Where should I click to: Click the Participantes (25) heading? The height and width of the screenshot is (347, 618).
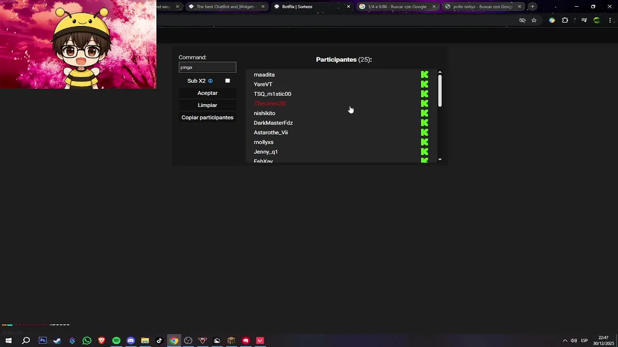344,60
